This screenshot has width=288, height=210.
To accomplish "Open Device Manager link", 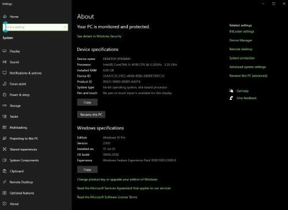I will [241, 40].
